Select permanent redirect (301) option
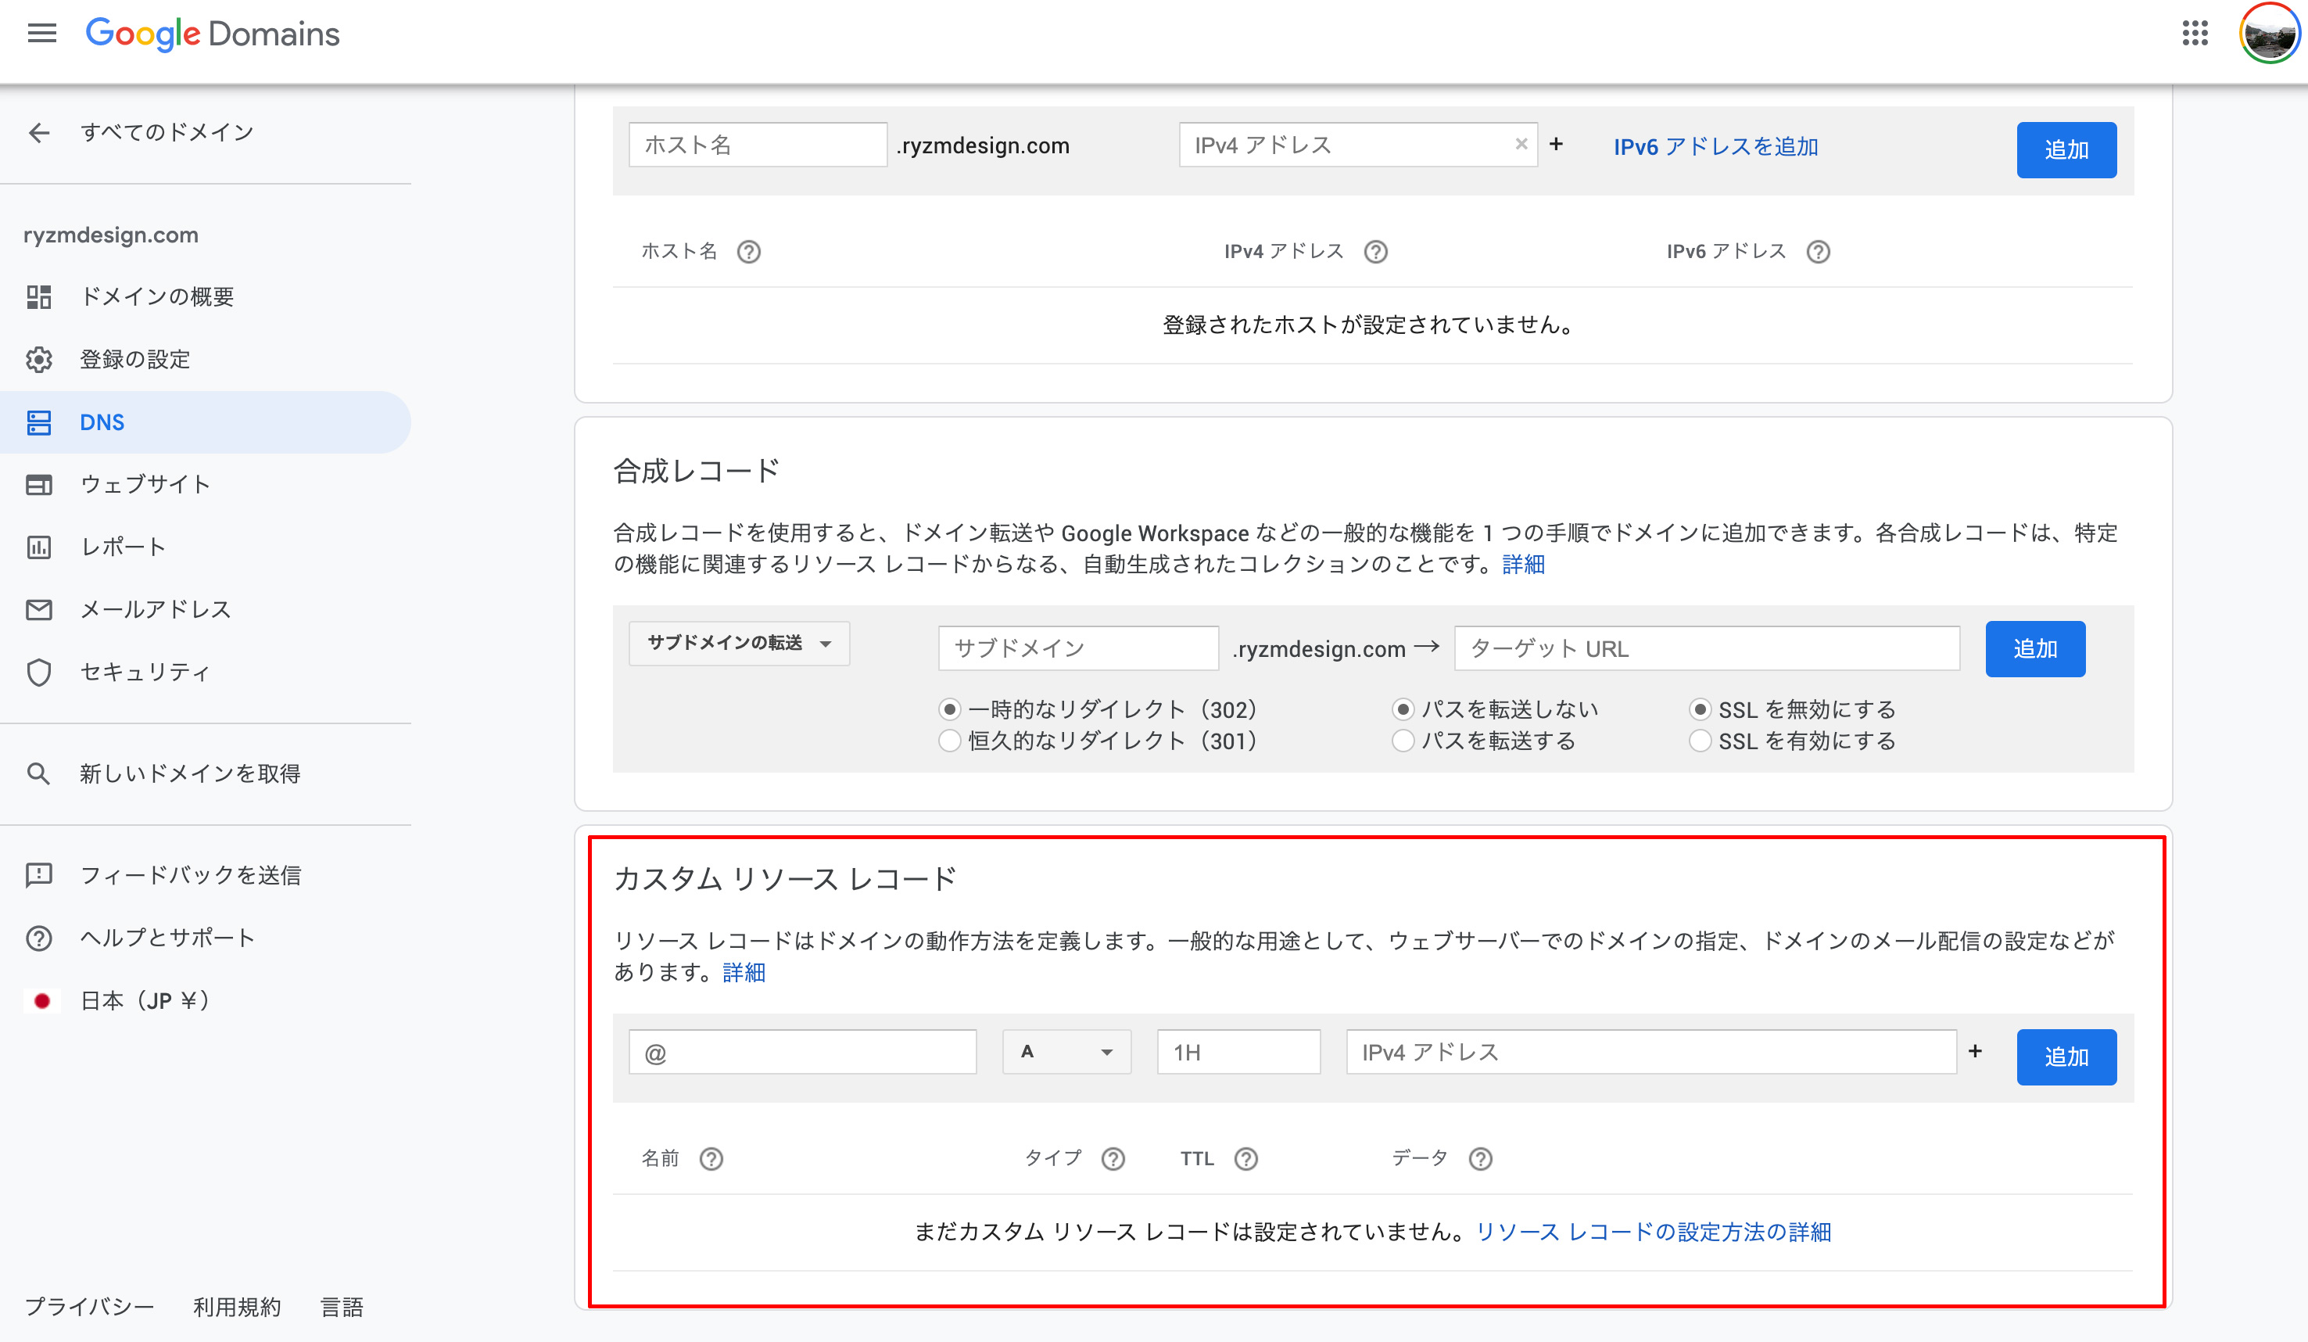 (x=950, y=740)
